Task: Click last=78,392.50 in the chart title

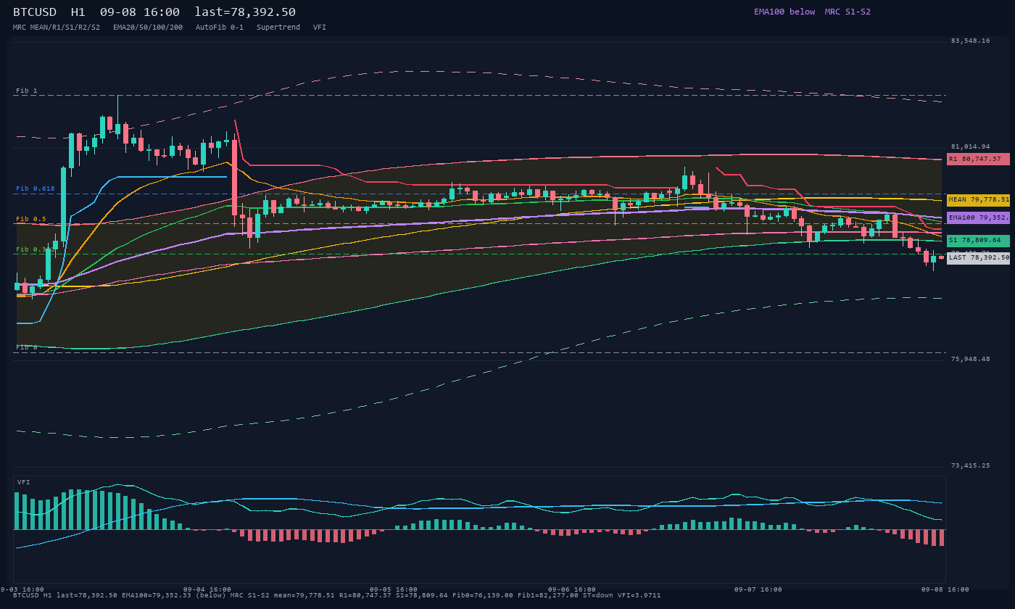Action: [x=245, y=12]
